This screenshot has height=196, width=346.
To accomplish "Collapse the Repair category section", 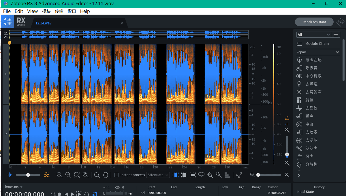I will (338, 52).
